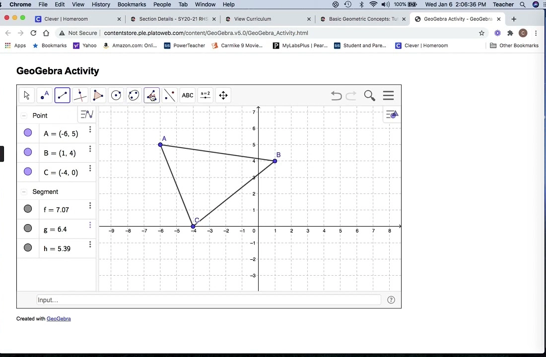Switch to Basic Geometric Concepts tab
This screenshot has height=357, width=546.
[x=362, y=19]
